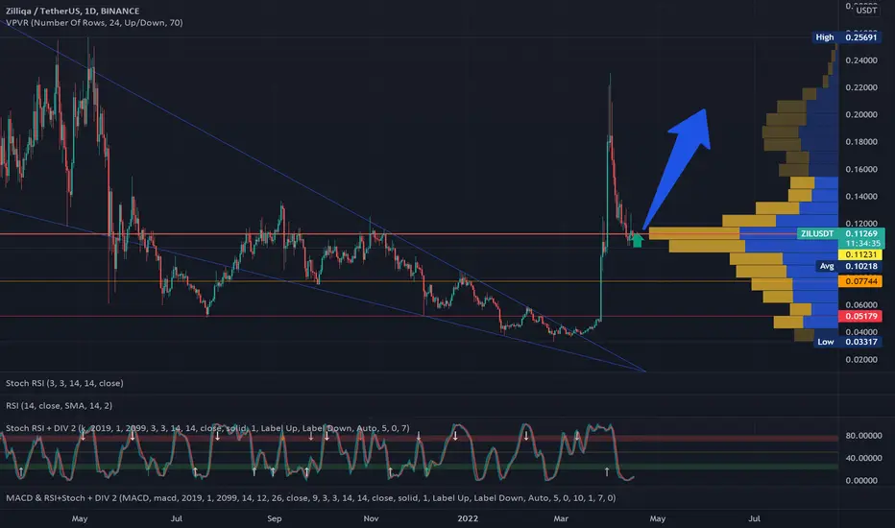Click the Avg 0.10218 price label
Image resolution: width=895 pixels, height=528 pixels.
[849, 266]
